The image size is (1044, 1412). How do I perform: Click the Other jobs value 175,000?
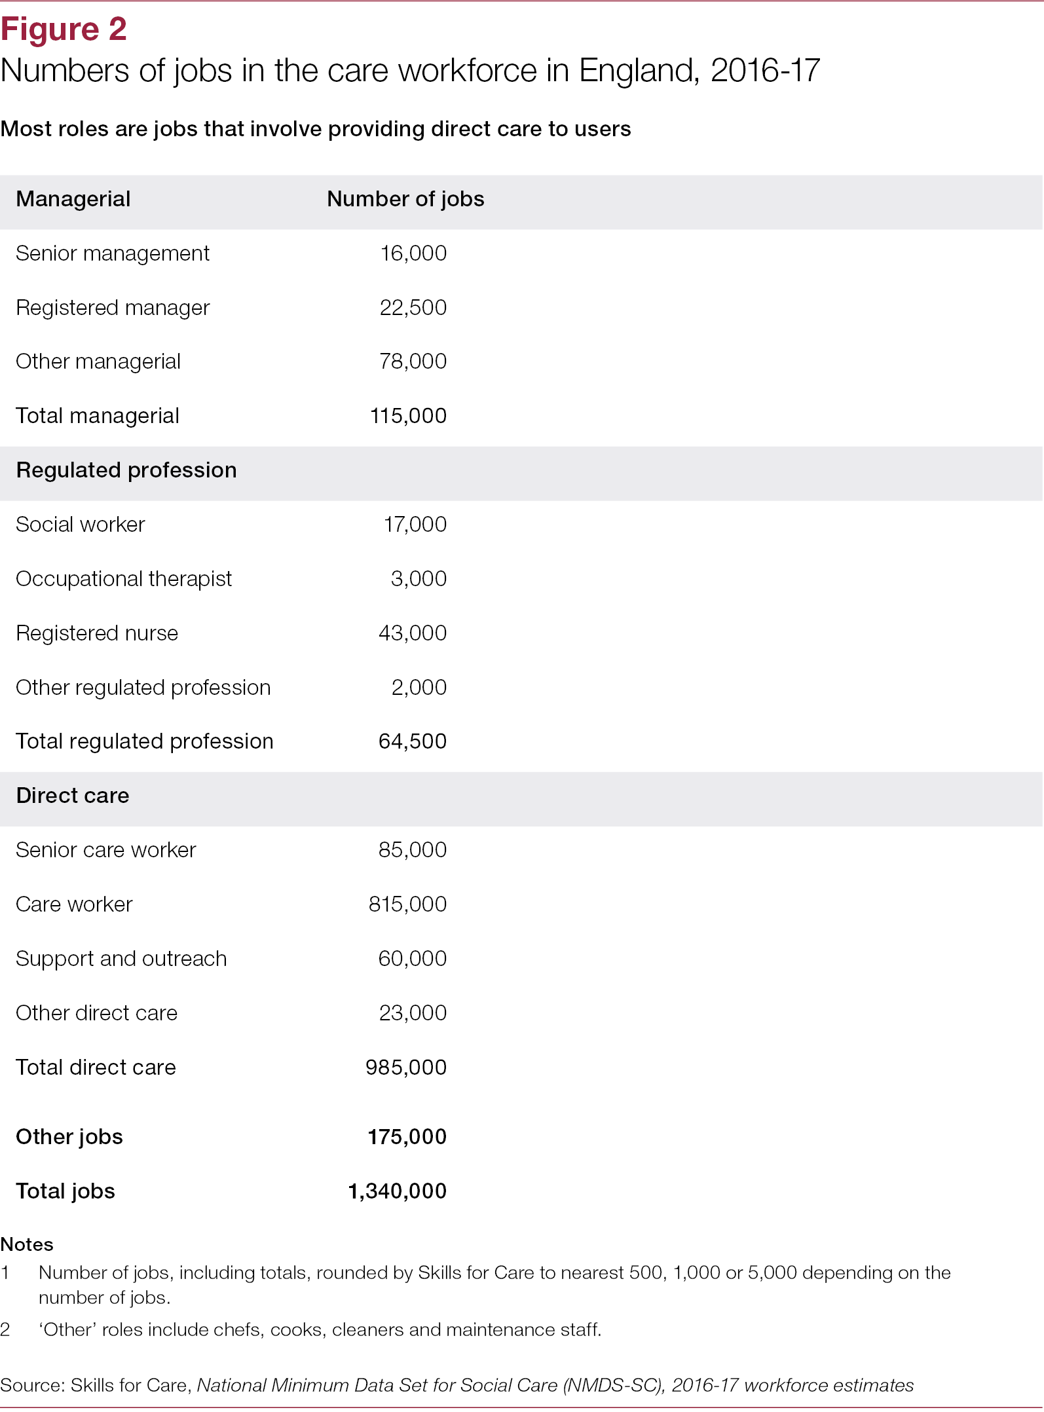tap(407, 1137)
